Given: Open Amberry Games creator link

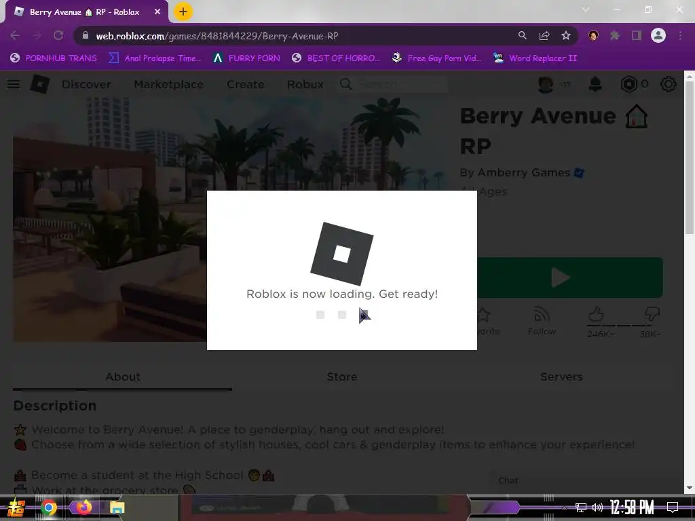Looking at the screenshot, I should (x=523, y=173).
